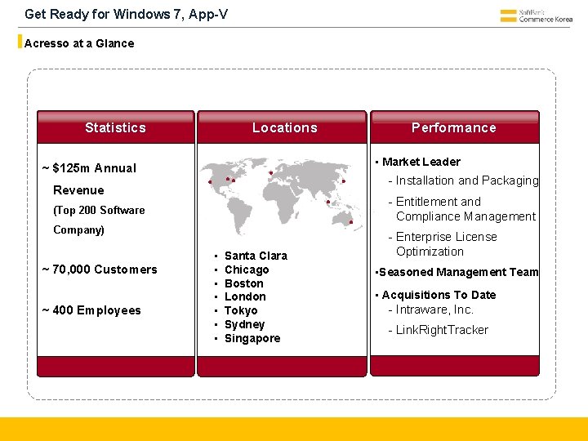Click the 'Locations' panel header
This screenshot has height=441, width=588.
[282, 127]
